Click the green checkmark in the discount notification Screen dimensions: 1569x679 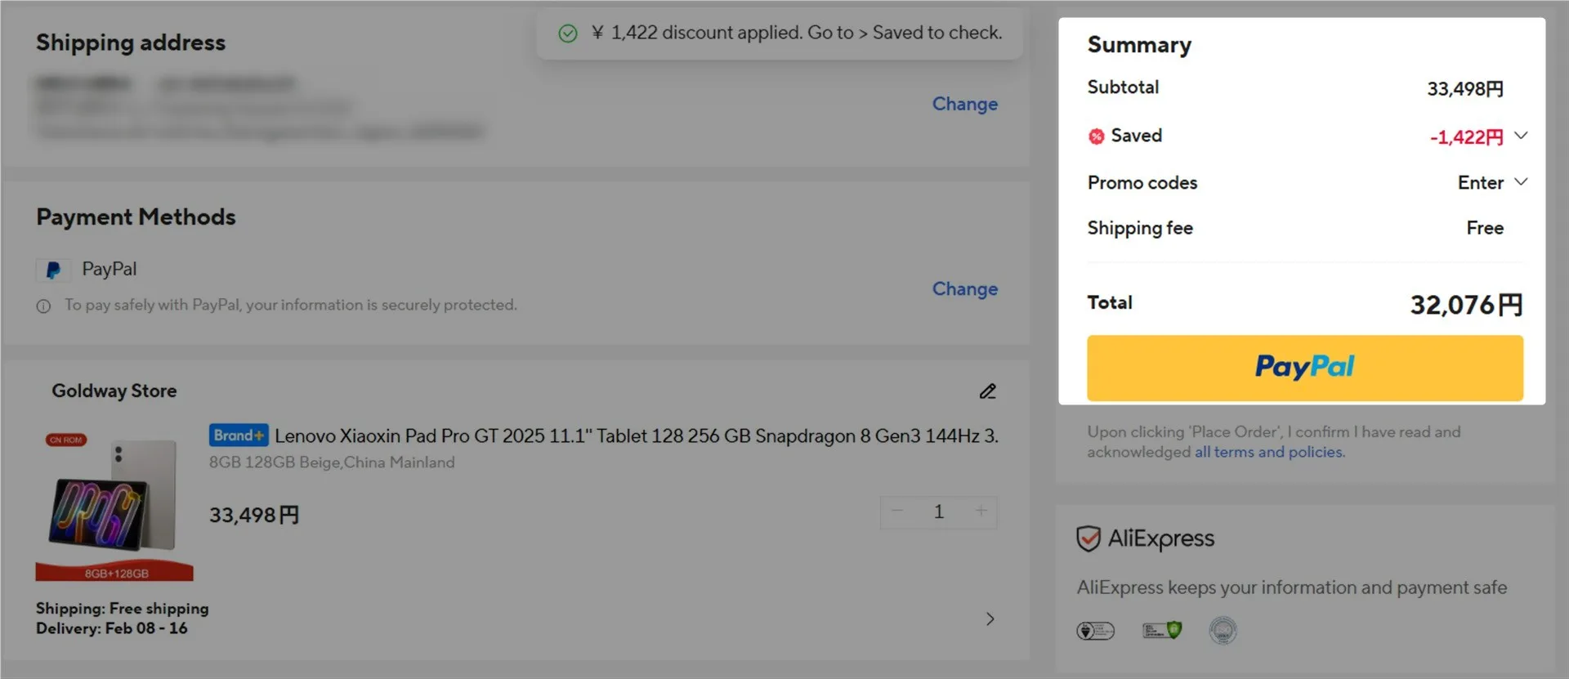[567, 34]
